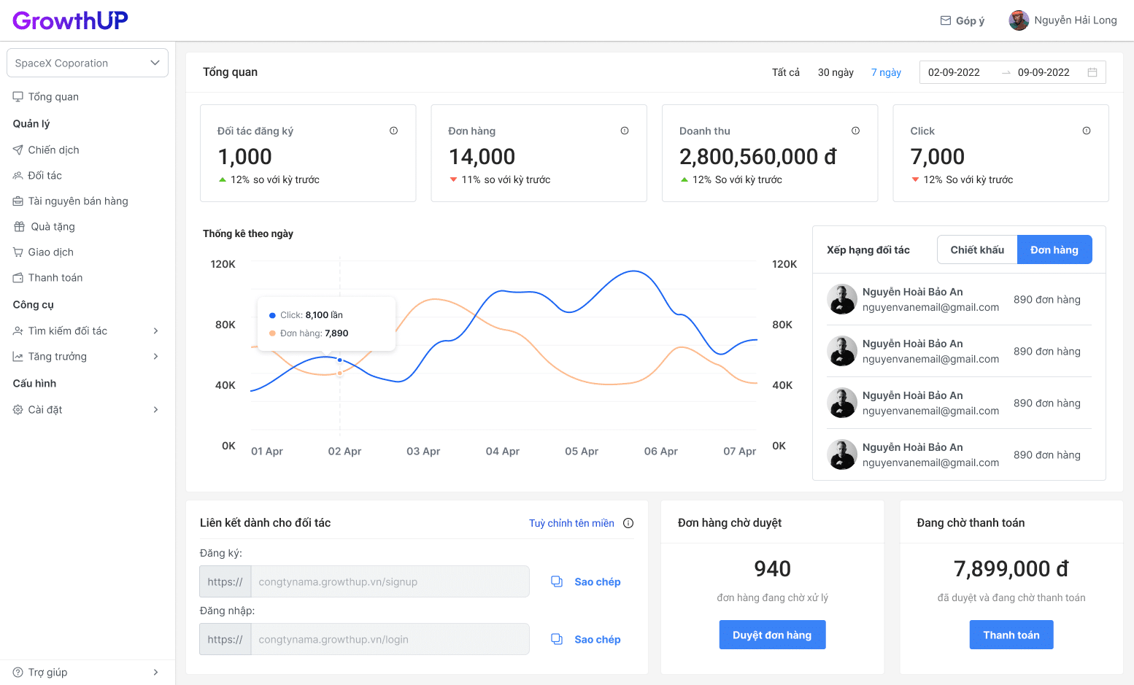Image resolution: width=1134 pixels, height=685 pixels.
Task: Open the SpaceX Coporation company dropdown
Action: click(88, 63)
